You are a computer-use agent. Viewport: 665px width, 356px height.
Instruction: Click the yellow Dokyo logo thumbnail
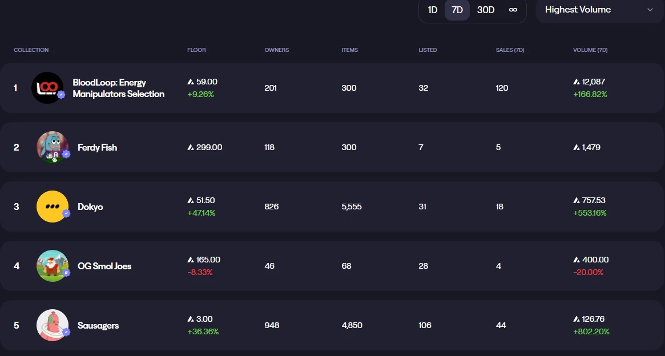click(x=53, y=207)
